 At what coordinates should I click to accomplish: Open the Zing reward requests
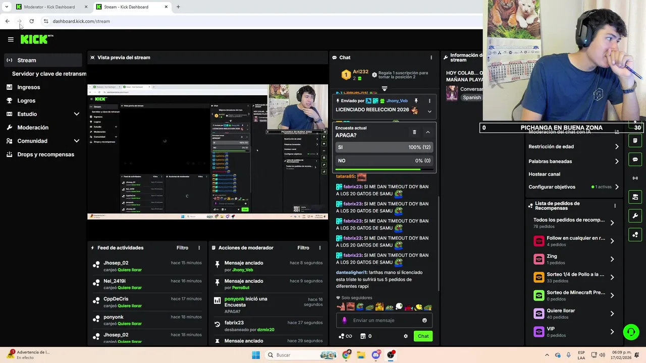coord(574,259)
